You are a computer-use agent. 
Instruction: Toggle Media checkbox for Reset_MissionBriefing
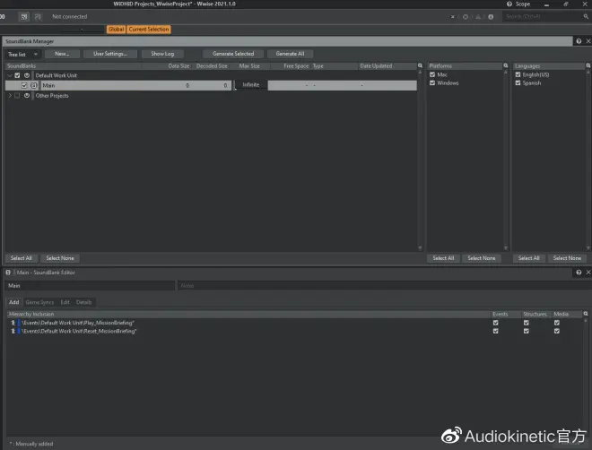(557, 331)
